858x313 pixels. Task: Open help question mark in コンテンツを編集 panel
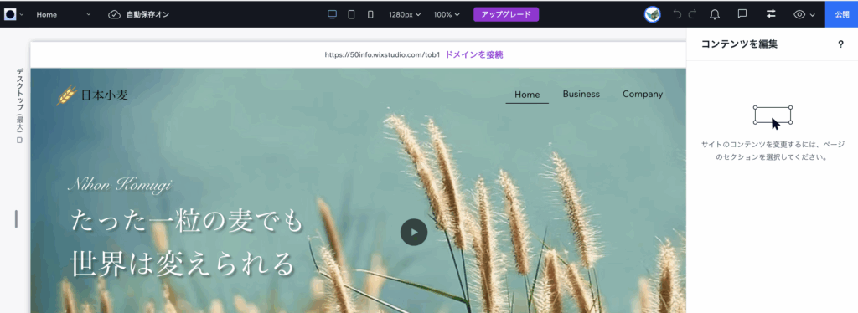coord(841,45)
